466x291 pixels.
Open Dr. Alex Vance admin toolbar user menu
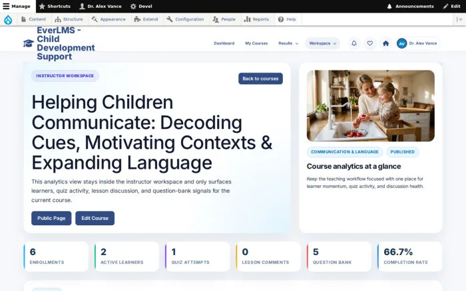click(x=101, y=6)
